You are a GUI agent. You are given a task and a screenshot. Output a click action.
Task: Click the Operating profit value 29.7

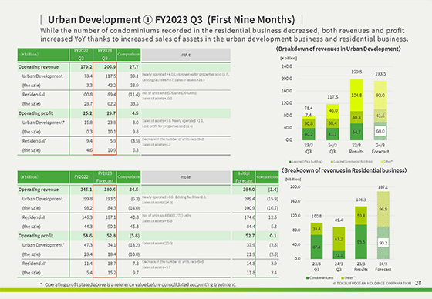[111, 113]
